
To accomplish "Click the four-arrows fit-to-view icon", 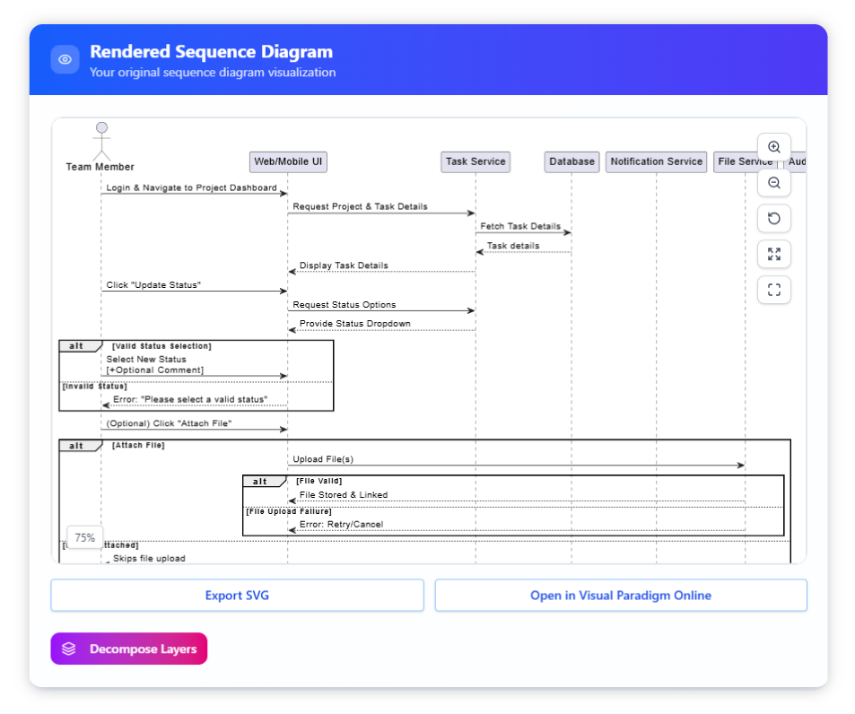I will point(773,255).
